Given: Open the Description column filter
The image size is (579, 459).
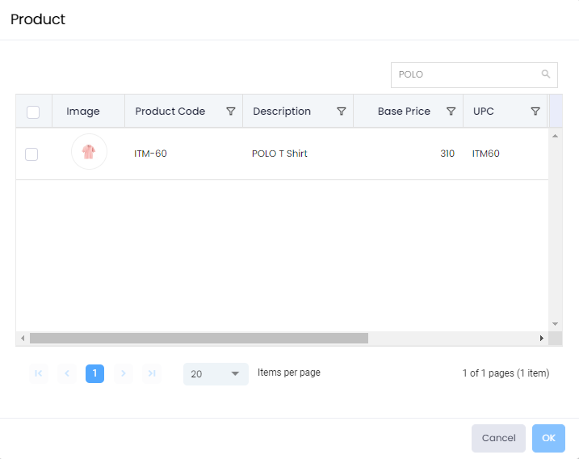Looking at the screenshot, I should (341, 112).
